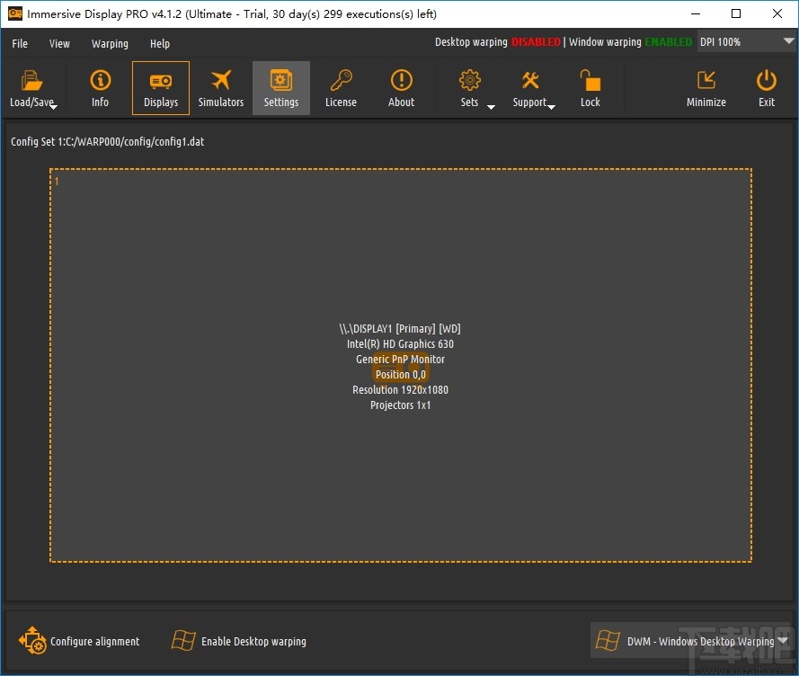Open the License key icon

coord(341,80)
